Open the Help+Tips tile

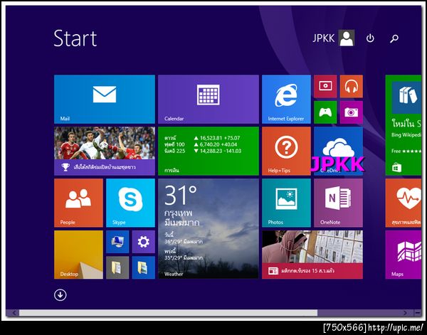tap(286, 151)
